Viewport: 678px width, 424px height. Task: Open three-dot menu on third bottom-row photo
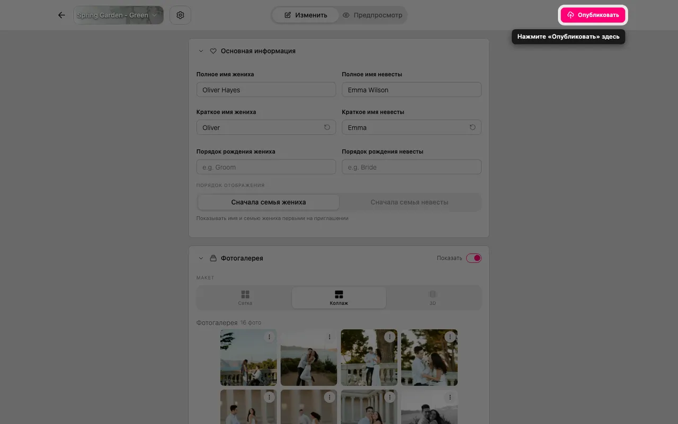390,397
